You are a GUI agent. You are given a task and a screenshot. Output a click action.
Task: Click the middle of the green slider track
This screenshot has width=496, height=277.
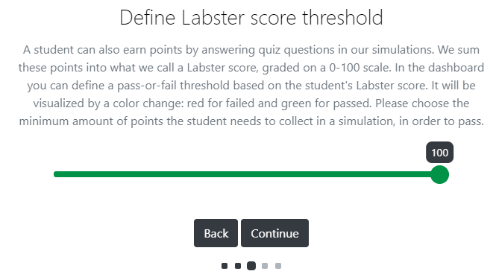247,174
